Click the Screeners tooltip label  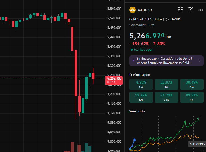pyautogui.click(x=197, y=144)
